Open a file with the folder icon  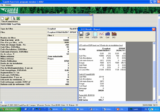pyautogui.click(x=7, y=18)
